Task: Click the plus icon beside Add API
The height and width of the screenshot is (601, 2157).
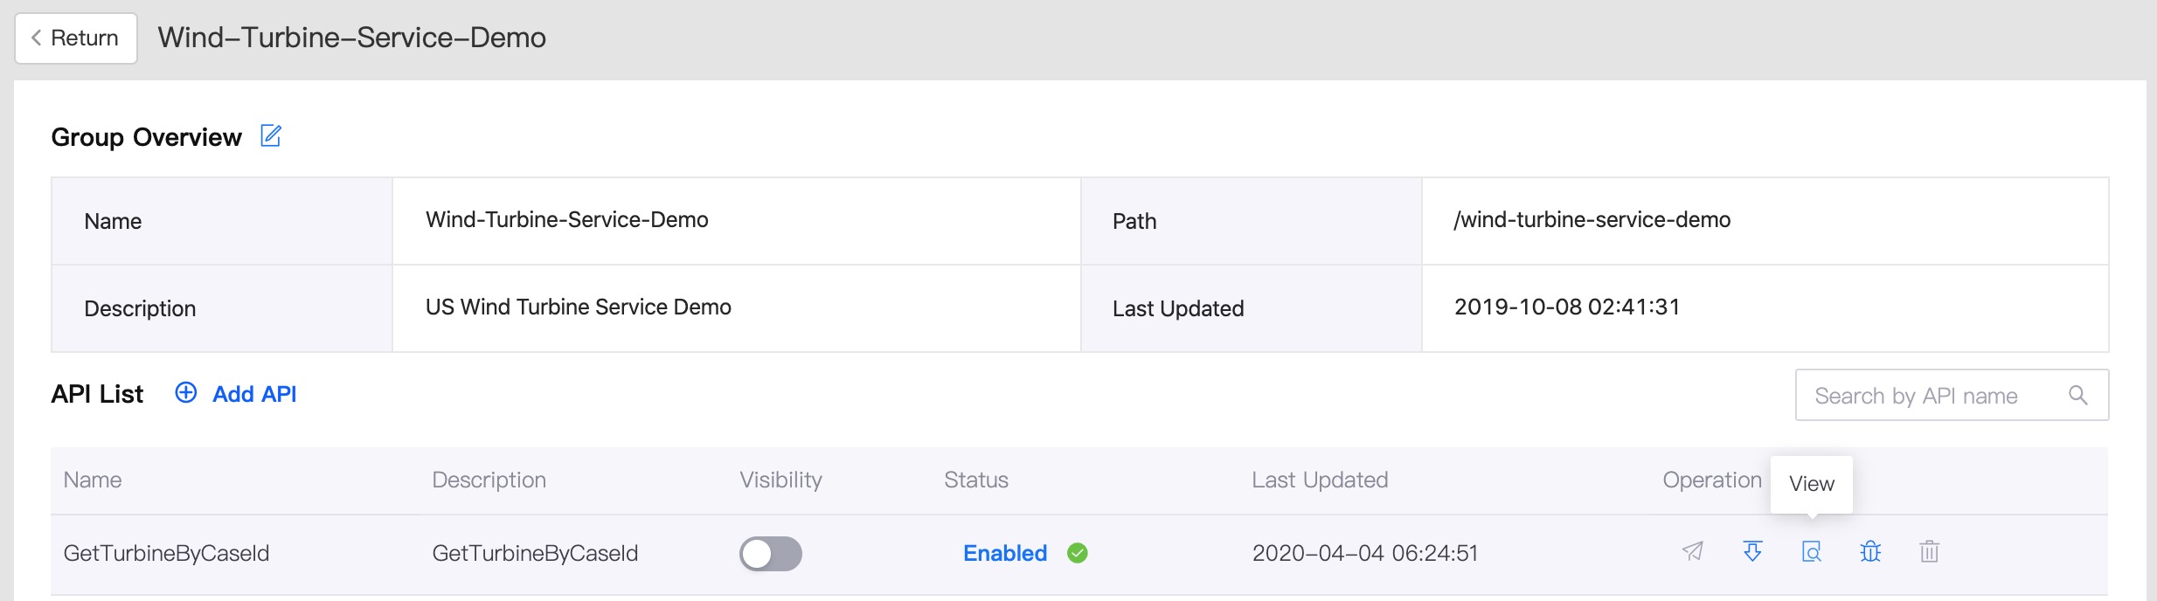Action: 186,393
